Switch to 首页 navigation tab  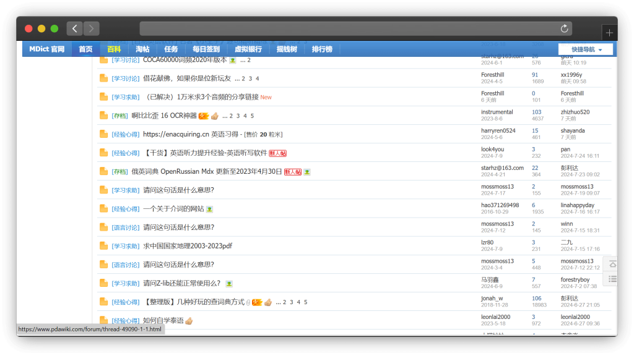tap(85, 49)
